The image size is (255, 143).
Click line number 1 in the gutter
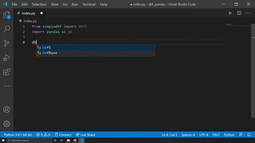point(24,27)
